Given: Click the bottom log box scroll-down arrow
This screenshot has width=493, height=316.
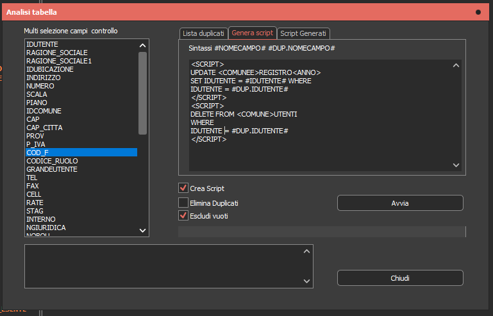Looking at the screenshot, I should click(x=306, y=281).
